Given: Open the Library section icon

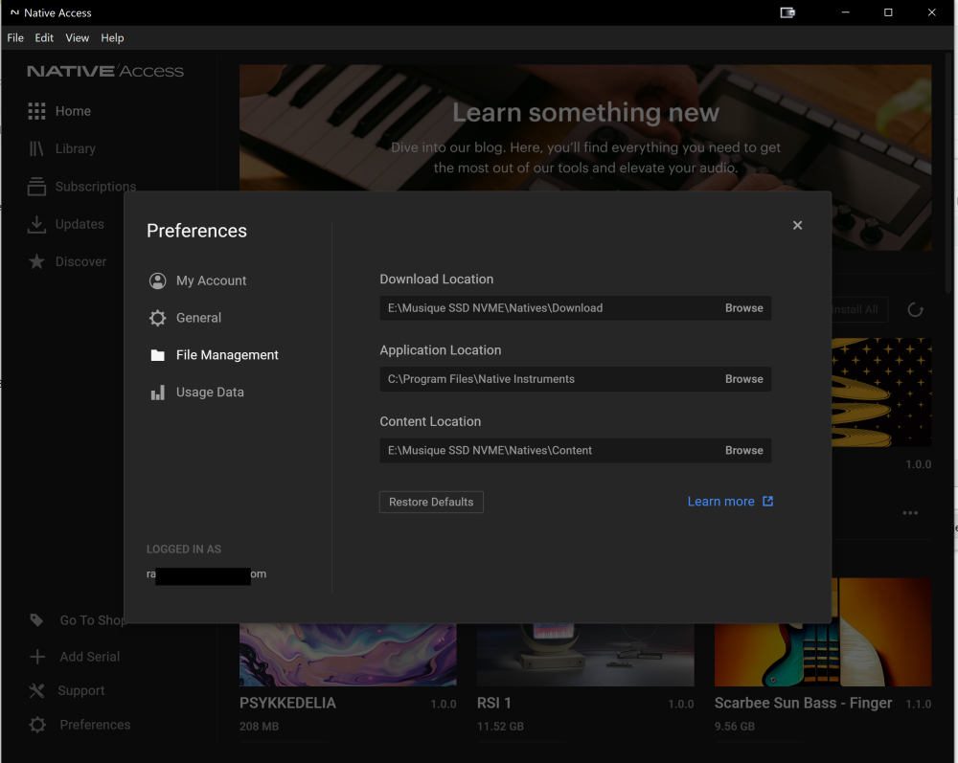Looking at the screenshot, I should [x=36, y=149].
